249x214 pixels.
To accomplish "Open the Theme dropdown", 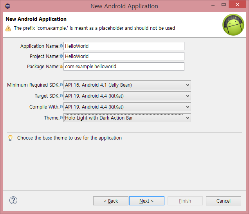I will [127, 118].
